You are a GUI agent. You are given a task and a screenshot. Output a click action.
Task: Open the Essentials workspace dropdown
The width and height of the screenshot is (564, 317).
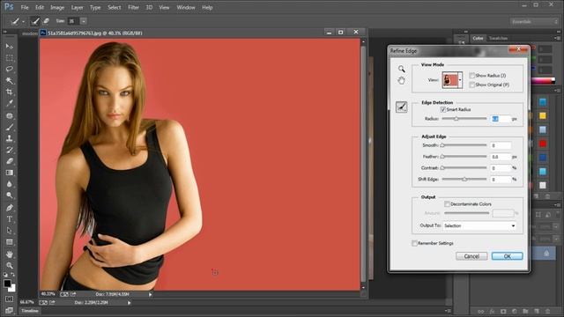click(534, 21)
